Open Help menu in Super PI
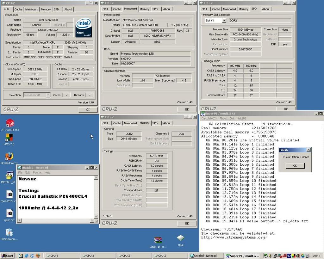The image size is (324, 259). click(241, 118)
